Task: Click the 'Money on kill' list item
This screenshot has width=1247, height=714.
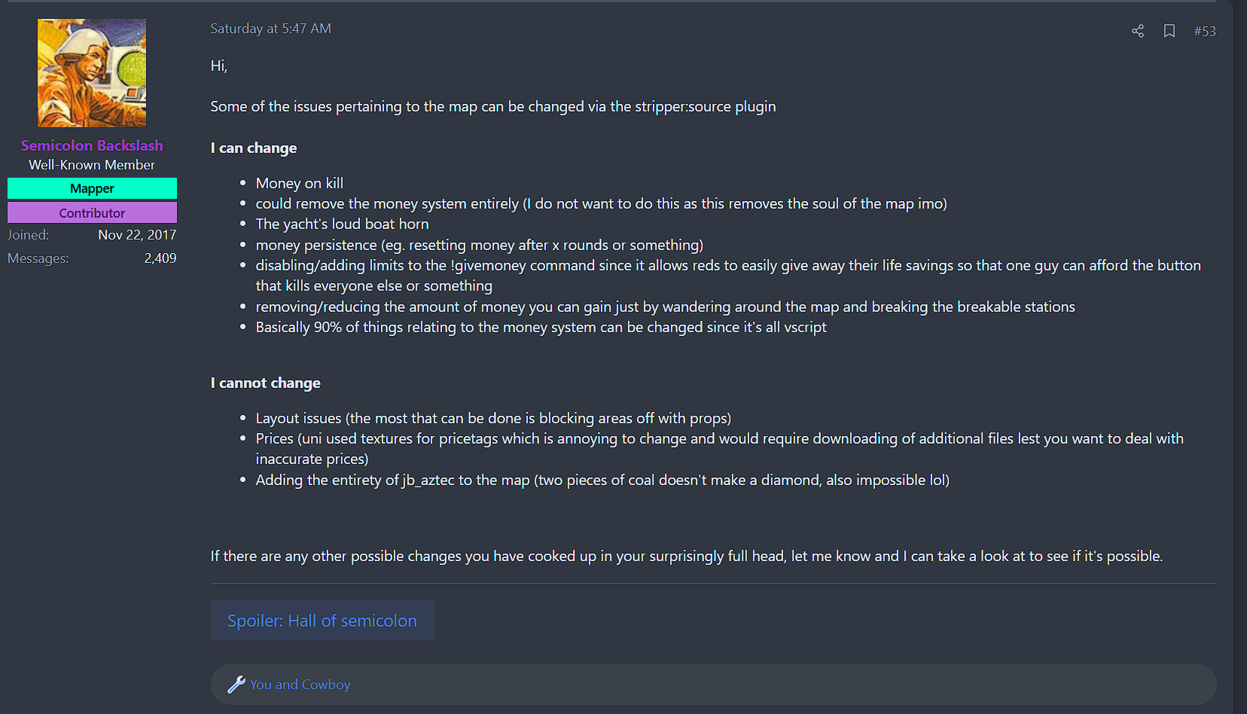Action: pos(300,183)
